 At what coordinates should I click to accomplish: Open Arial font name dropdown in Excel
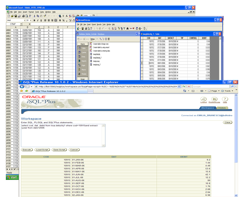click(x=25, y=20)
